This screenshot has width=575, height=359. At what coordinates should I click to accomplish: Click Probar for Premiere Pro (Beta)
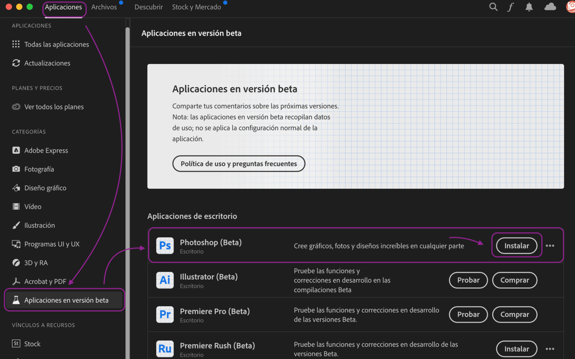(x=468, y=315)
